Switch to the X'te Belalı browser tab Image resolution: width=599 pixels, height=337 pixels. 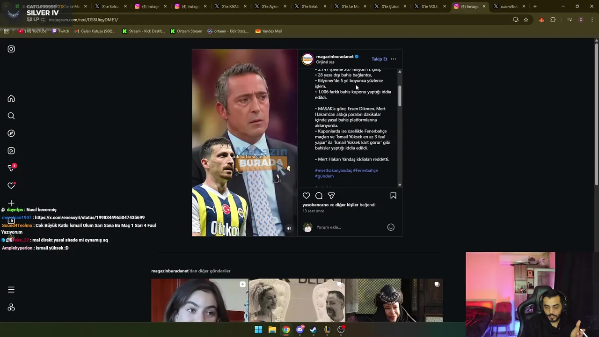point(310,7)
